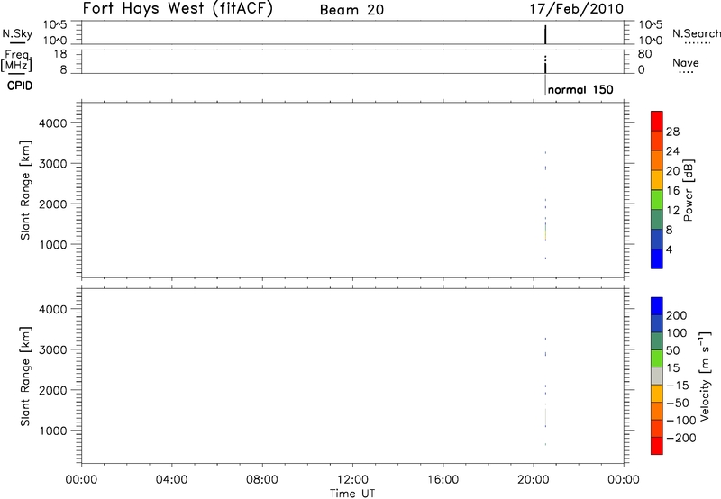Click the '18' frequency axis value
721x499 pixels.
59,54
